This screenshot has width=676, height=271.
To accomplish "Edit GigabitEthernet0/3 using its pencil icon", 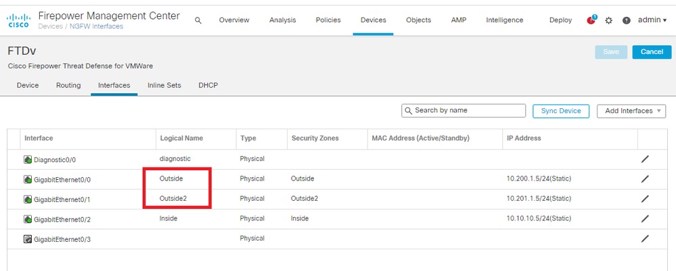I will [645, 239].
